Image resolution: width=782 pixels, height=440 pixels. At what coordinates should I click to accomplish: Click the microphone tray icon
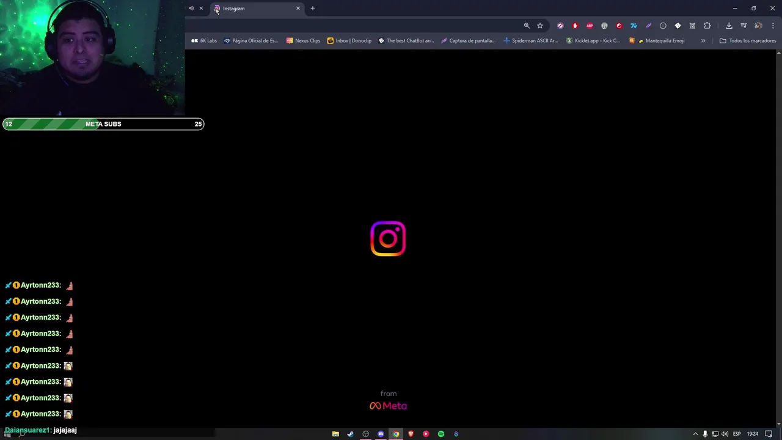click(x=705, y=434)
